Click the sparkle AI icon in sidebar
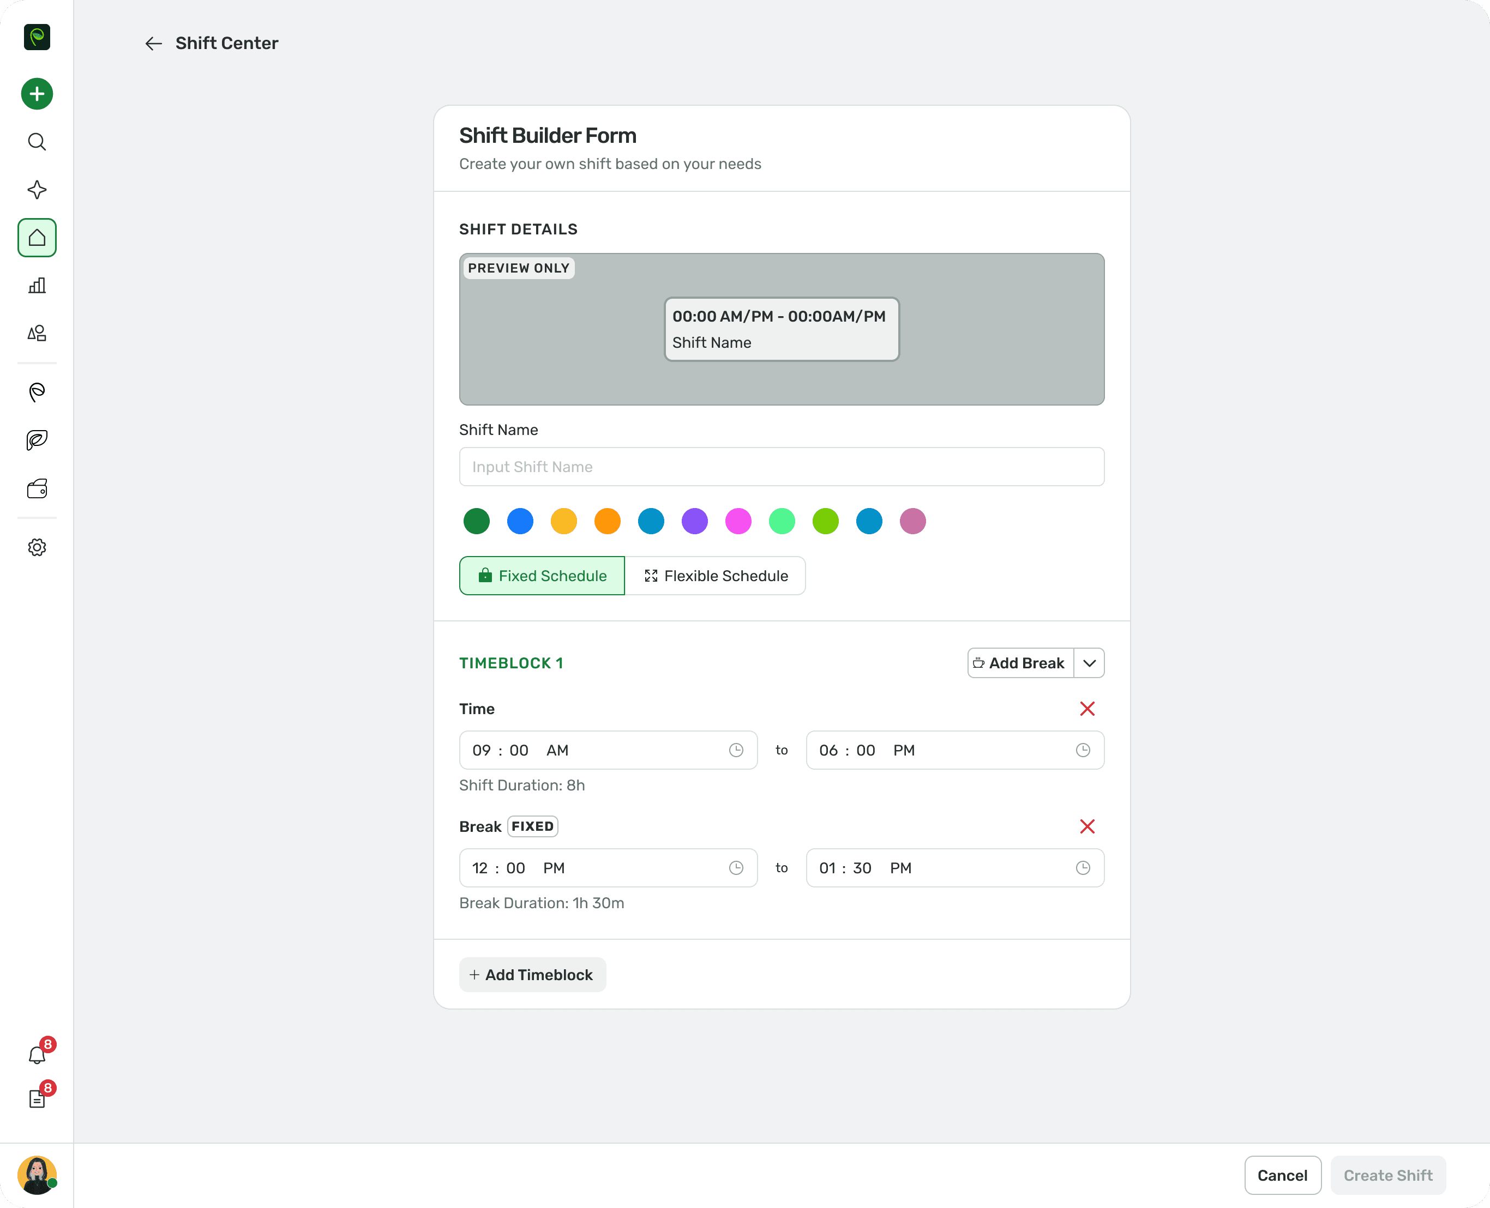Viewport: 1490px width, 1208px height. (x=36, y=189)
